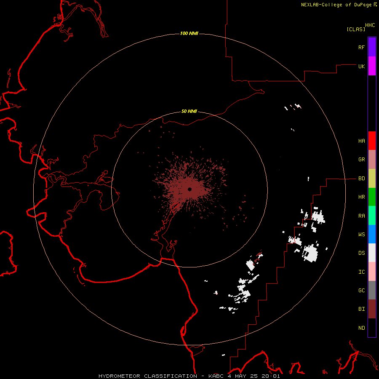Click the radar site center dot

[x=189, y=189]
